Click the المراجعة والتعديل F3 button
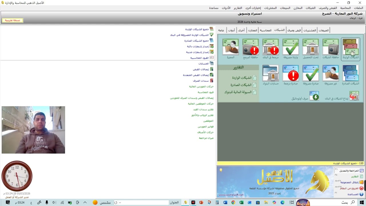 pos(349,171)
